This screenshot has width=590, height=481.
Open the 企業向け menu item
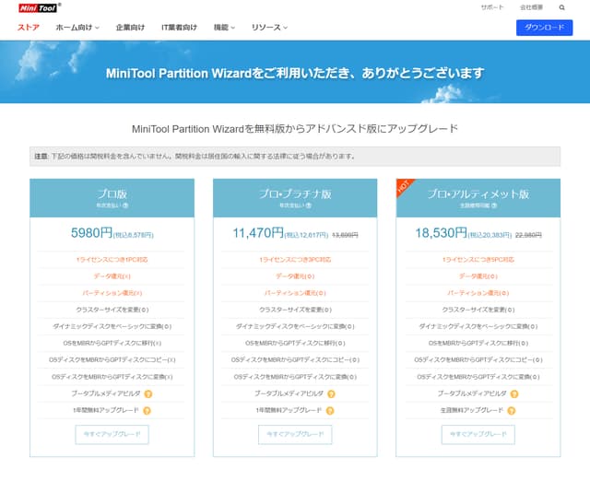tap(130, 28)
